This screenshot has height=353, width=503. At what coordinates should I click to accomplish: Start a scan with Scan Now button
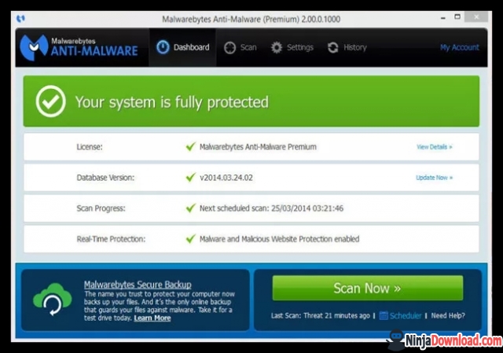pos(368,288)
